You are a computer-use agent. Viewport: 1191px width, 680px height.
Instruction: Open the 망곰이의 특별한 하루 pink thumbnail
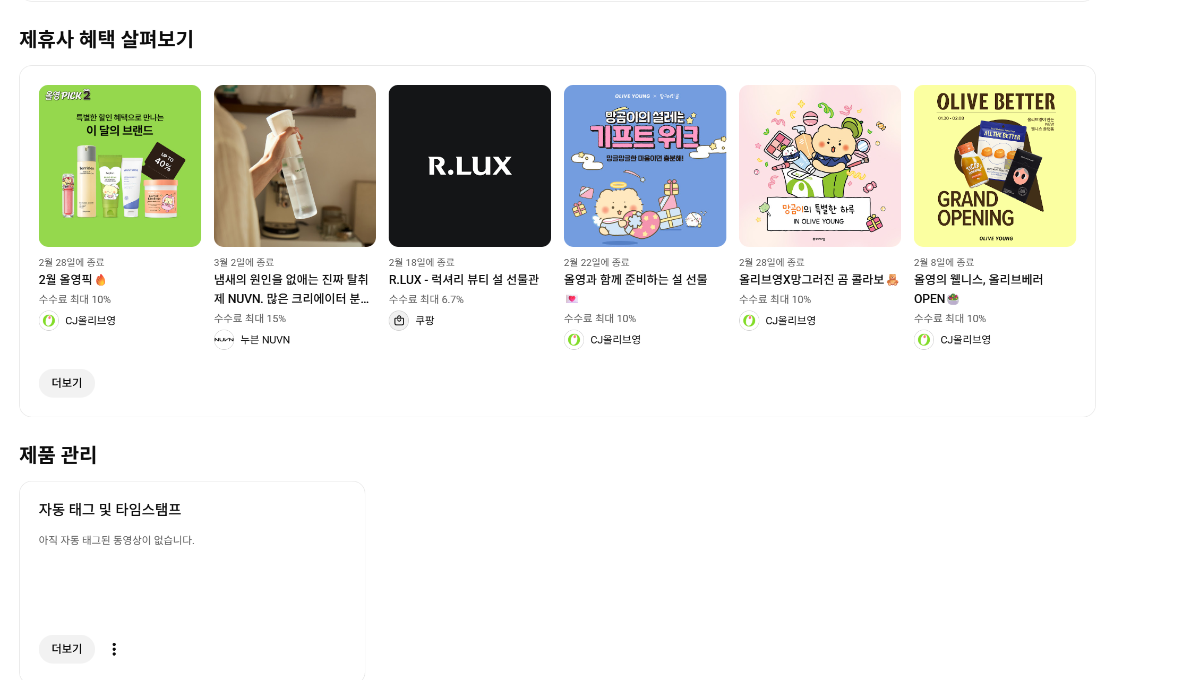(820, 166)
